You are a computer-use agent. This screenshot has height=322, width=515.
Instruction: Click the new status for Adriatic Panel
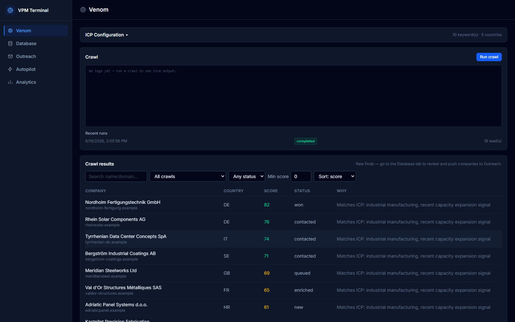pyautogui.click(x=299, y=307)
